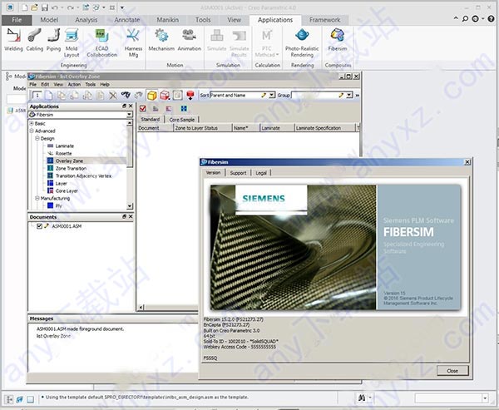Expand the Fibersim toolbar overflow chevron
This screenshot has width=499, height=410.
tap(357, 95)
